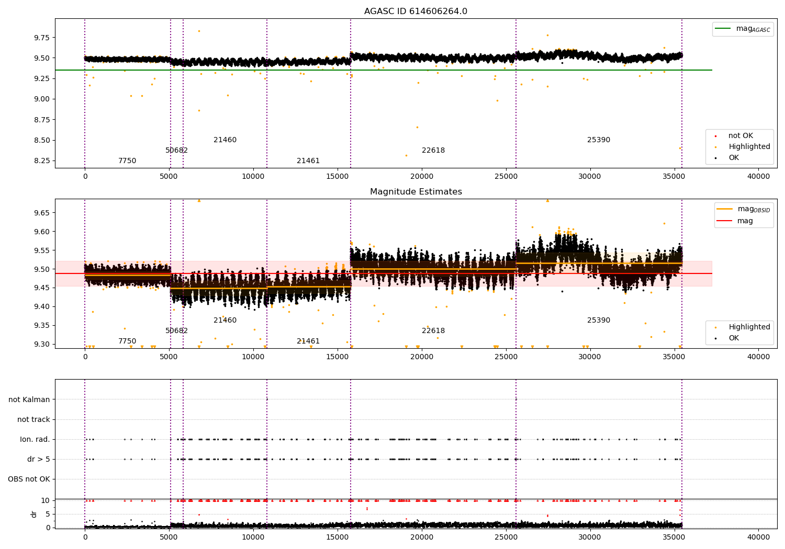
Task: Click the 'Magnitude Estimates' plot title
Action: pos(416,192)
